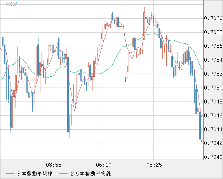This screenshot has width=223, height=179.
Task: Click the 03:55 time axis label
Action: click(x=54, y=165)
